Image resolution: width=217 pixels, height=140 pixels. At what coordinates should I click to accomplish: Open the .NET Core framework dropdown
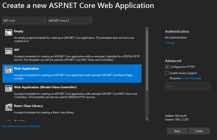click(24, 21)
